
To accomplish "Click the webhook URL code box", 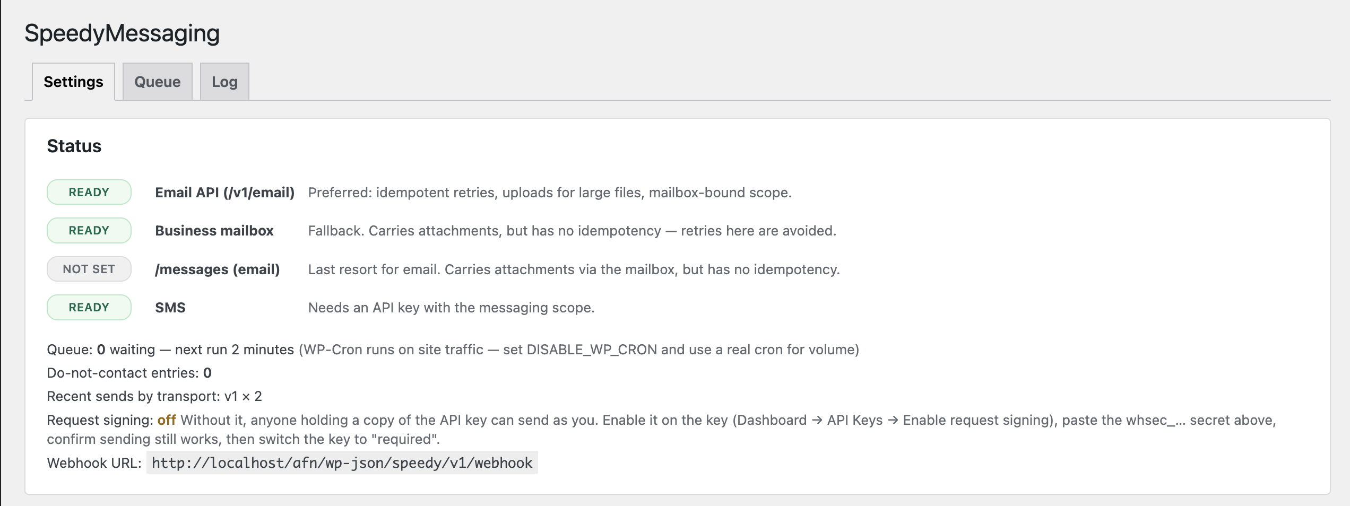I will coord(342,463).
